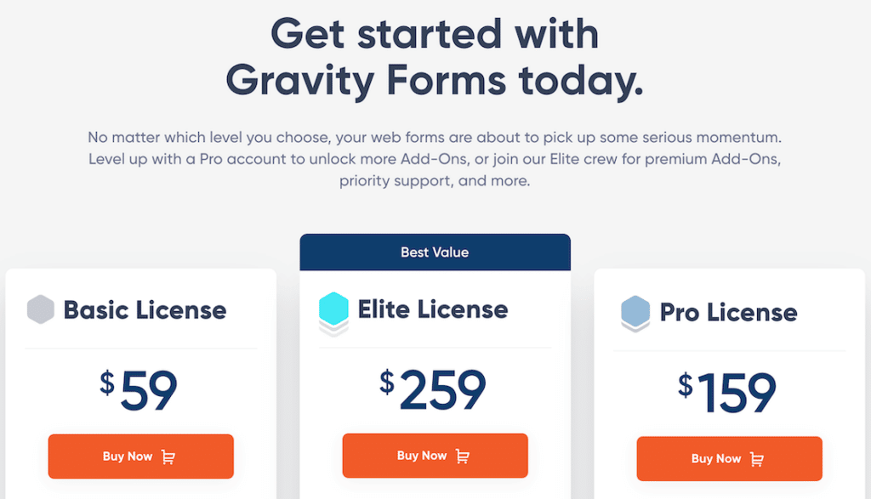Buy Now for the Pro License
Viewport: 871px width, 499px height.
click(x=729, y=459)
